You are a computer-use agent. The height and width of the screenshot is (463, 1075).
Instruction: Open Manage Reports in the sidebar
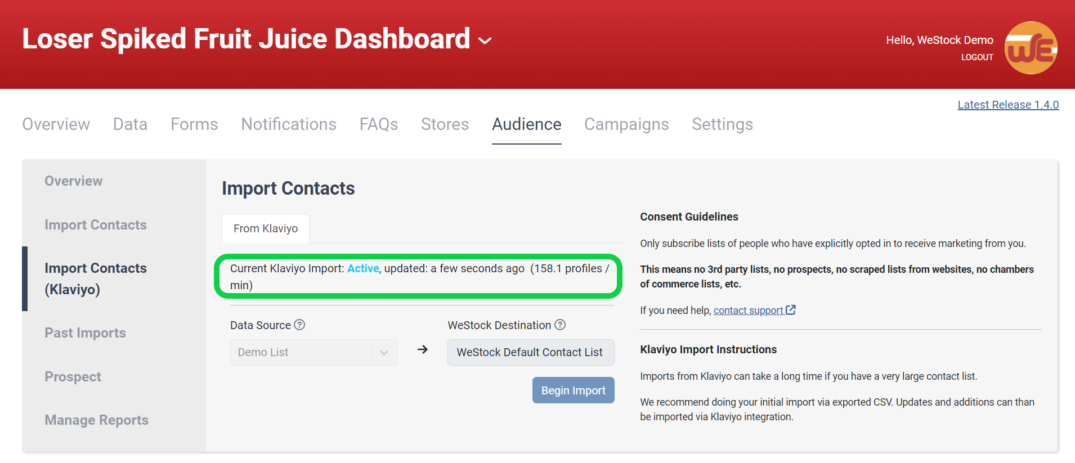tap(97, 420)
